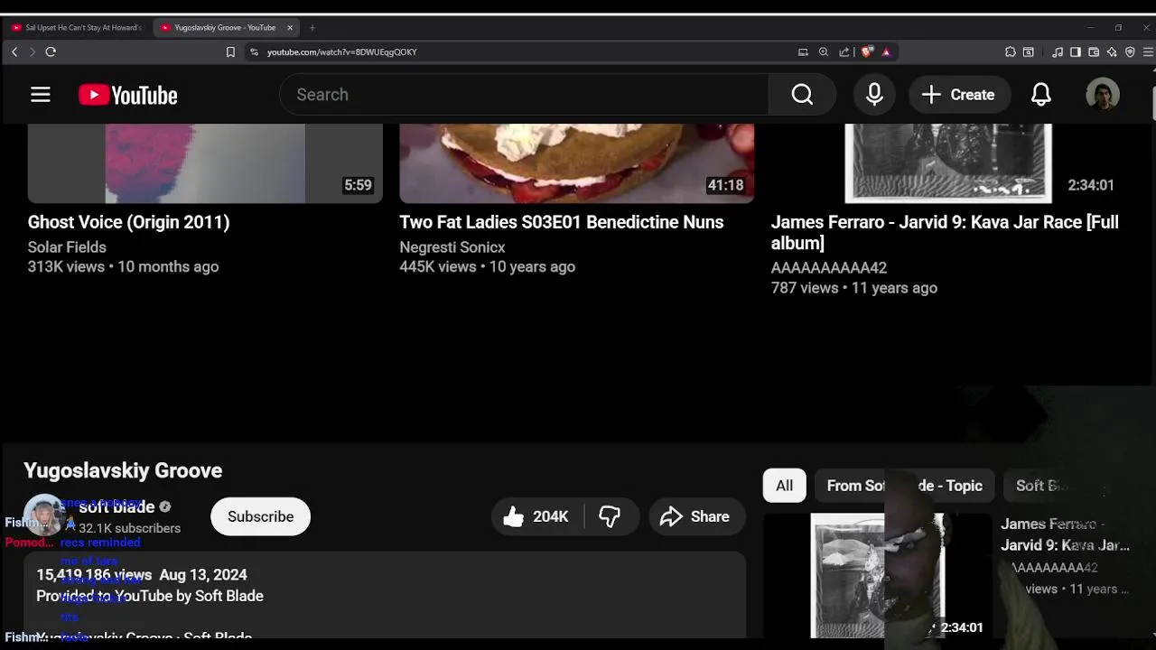The height and width of the screenshot is (650, 1156).
Task: Open the Brave Wallet icon
Action: click(x=1094, y=52)
